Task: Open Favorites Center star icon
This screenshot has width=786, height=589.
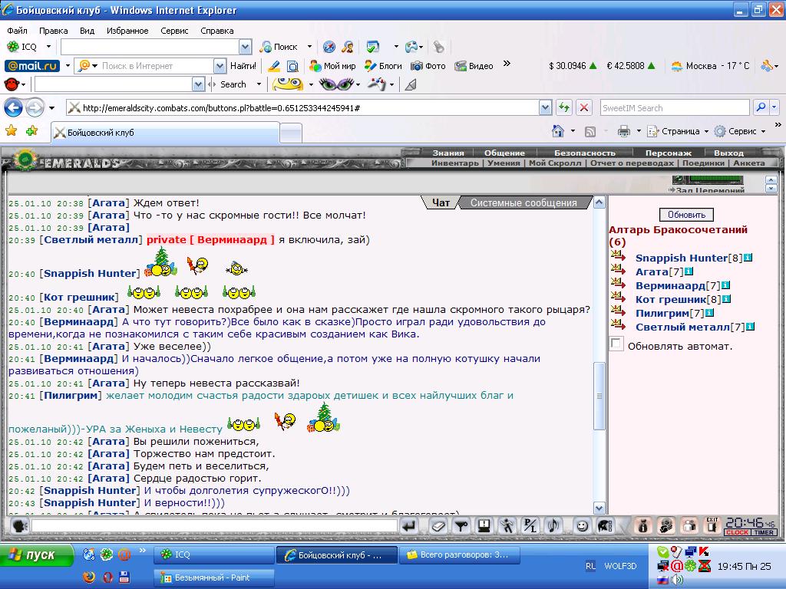Action: click(x=11, y=131)
